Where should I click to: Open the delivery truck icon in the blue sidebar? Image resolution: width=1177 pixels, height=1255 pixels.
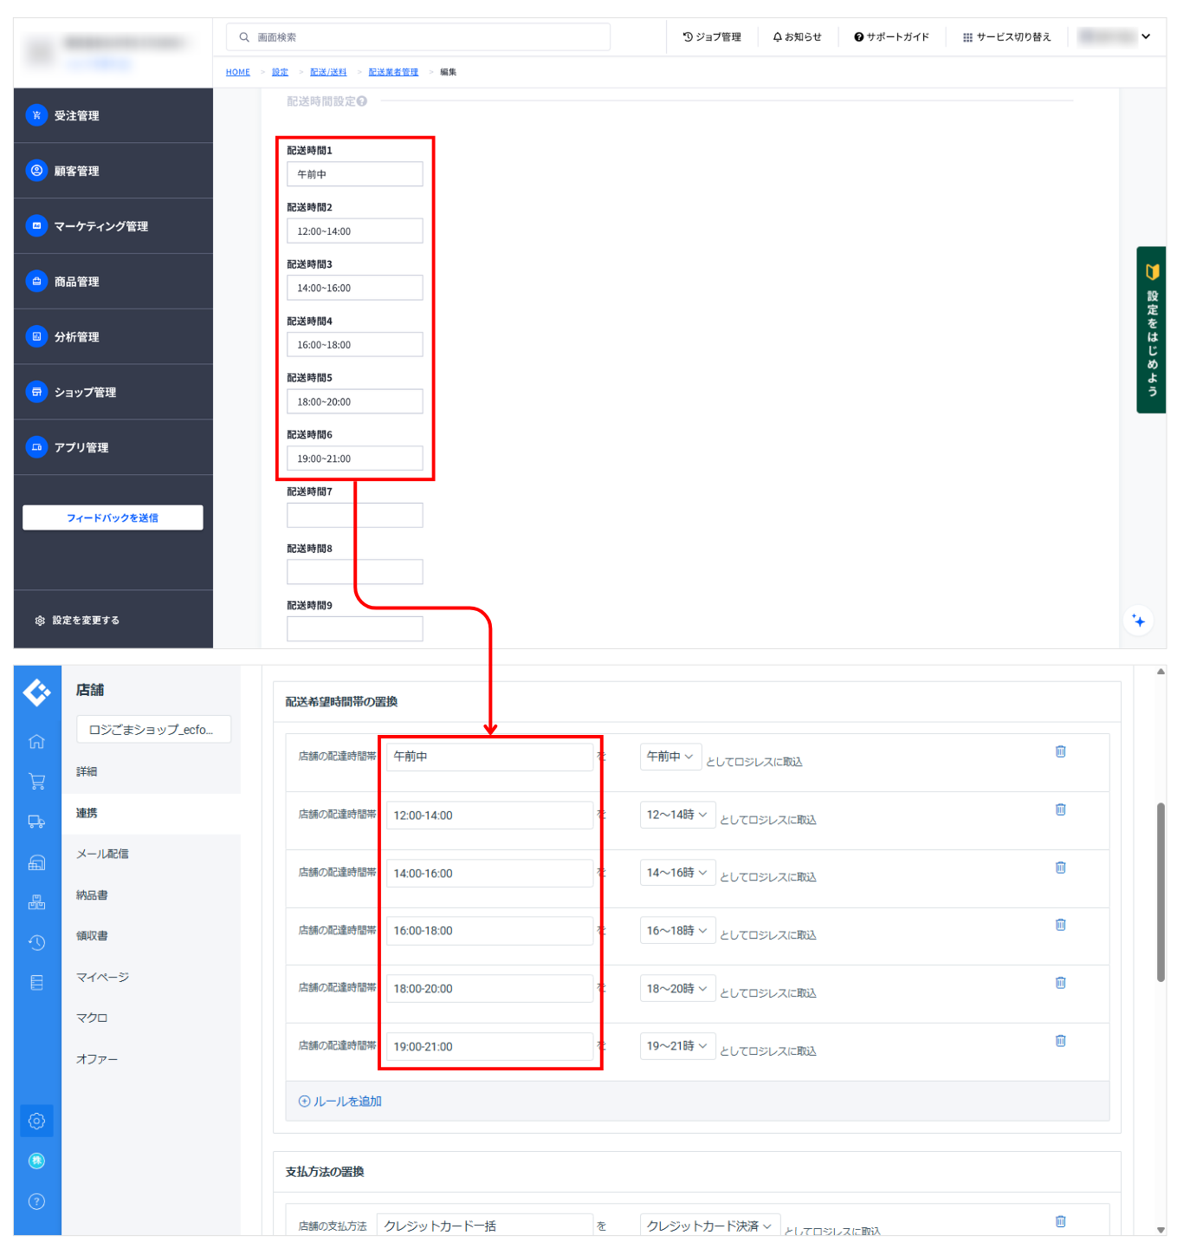[36, 822]
